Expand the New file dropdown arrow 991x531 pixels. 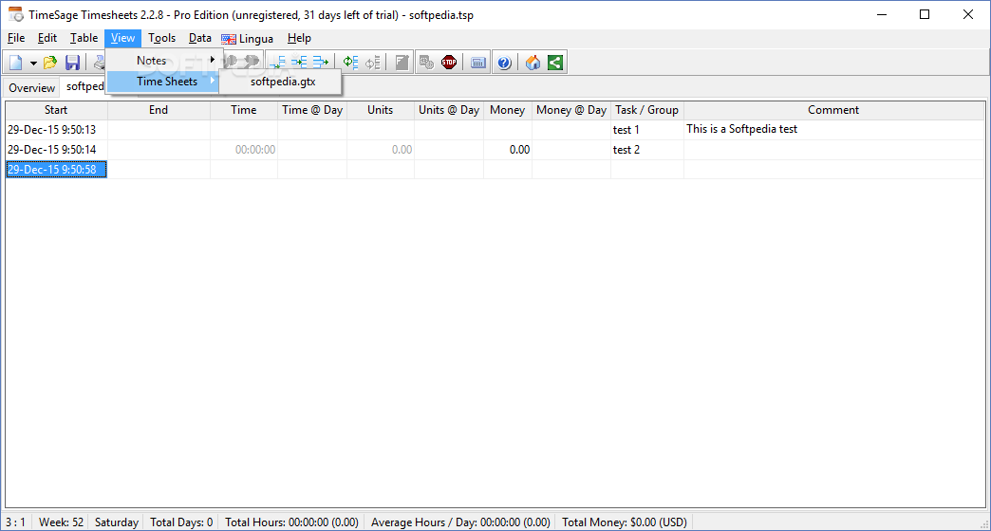(x=33, y=64)
